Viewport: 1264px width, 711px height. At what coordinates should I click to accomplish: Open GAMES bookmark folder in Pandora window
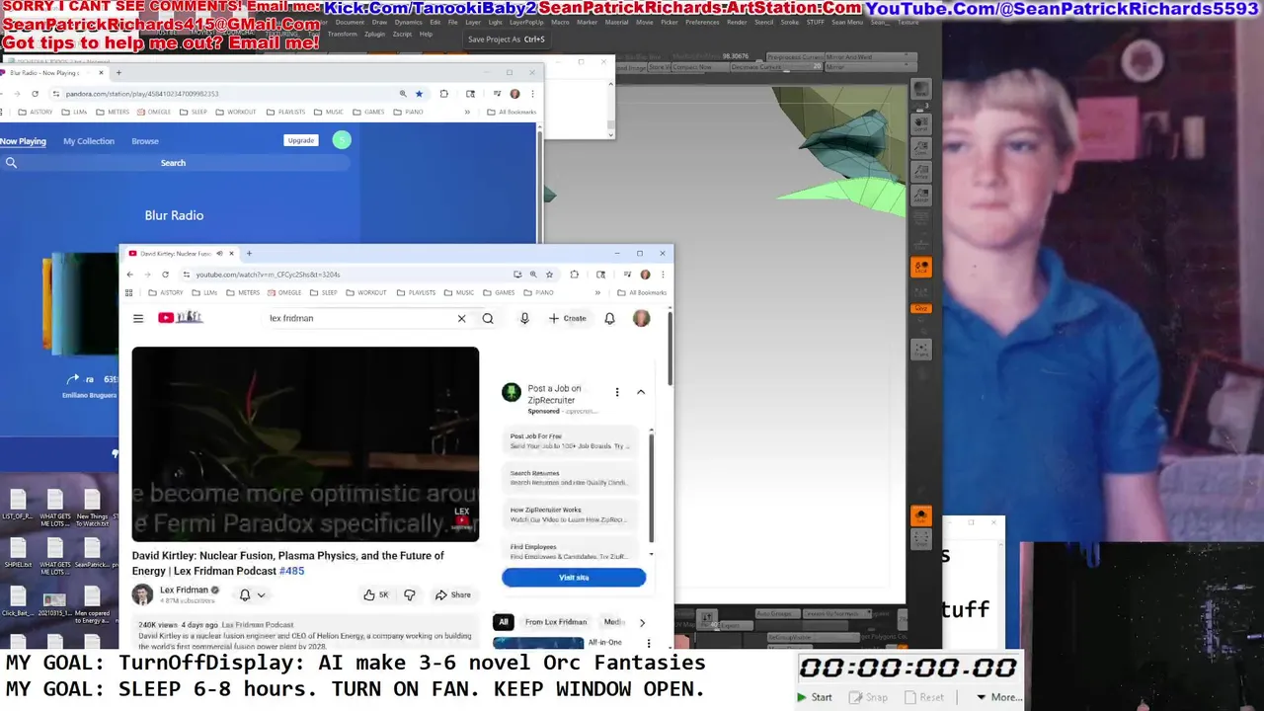point(368,112)
